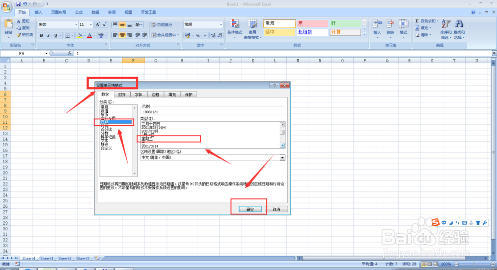Decrease font size with small A button
Screen dimensions: 497x270
pyautogui.click(x=104, y=25)
